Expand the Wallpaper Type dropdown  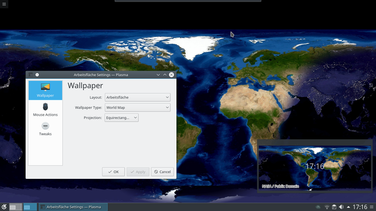(138, 108)
